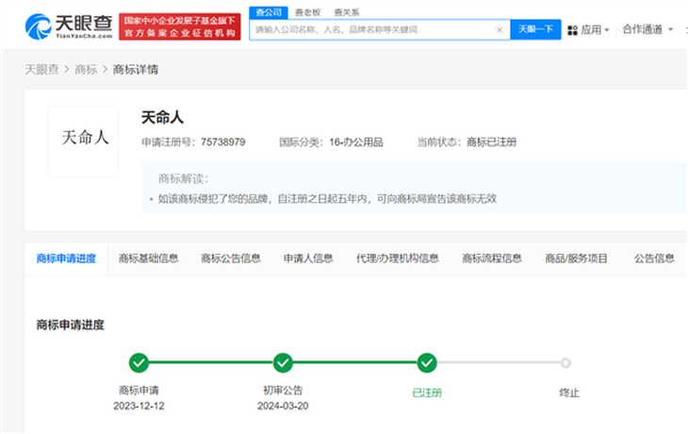The width and height of the screenshot is (688, 434).
Task: Open the 商标基础信息 tab
Action: coord(148,259)
